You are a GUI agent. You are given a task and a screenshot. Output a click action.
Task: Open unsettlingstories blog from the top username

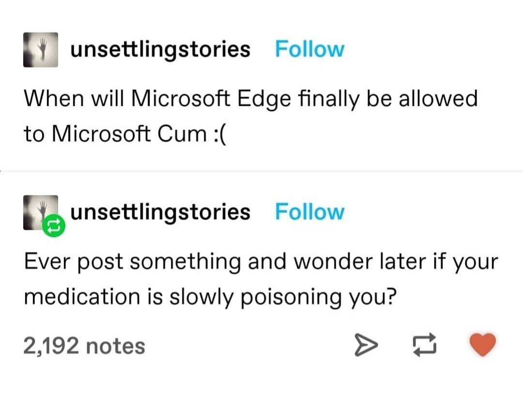tap(160, 48)
